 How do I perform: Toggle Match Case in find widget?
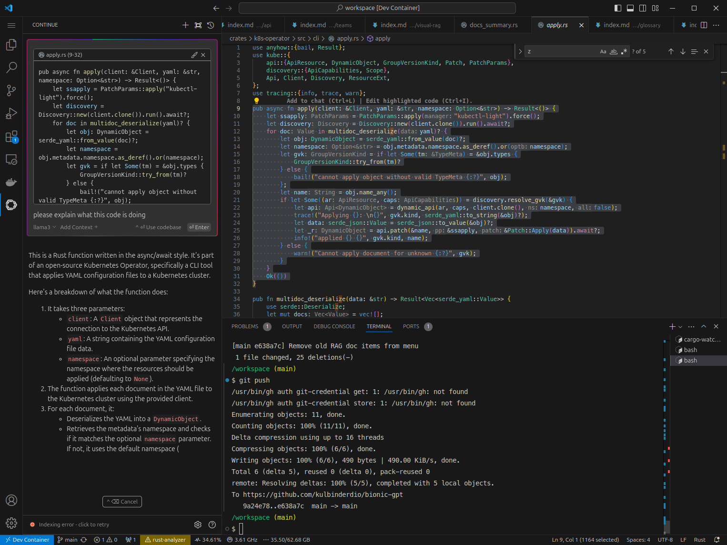pos(603,51)
